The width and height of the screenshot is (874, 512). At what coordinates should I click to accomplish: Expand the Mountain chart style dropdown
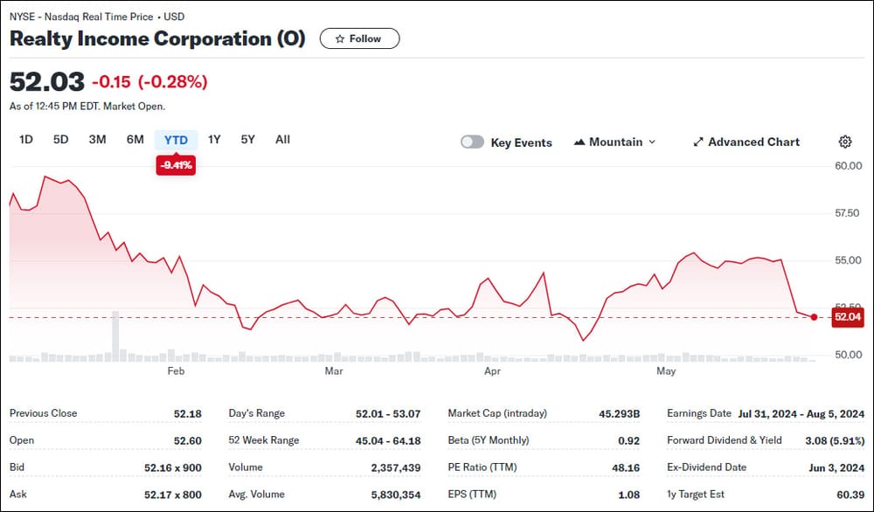coord(651,142)
